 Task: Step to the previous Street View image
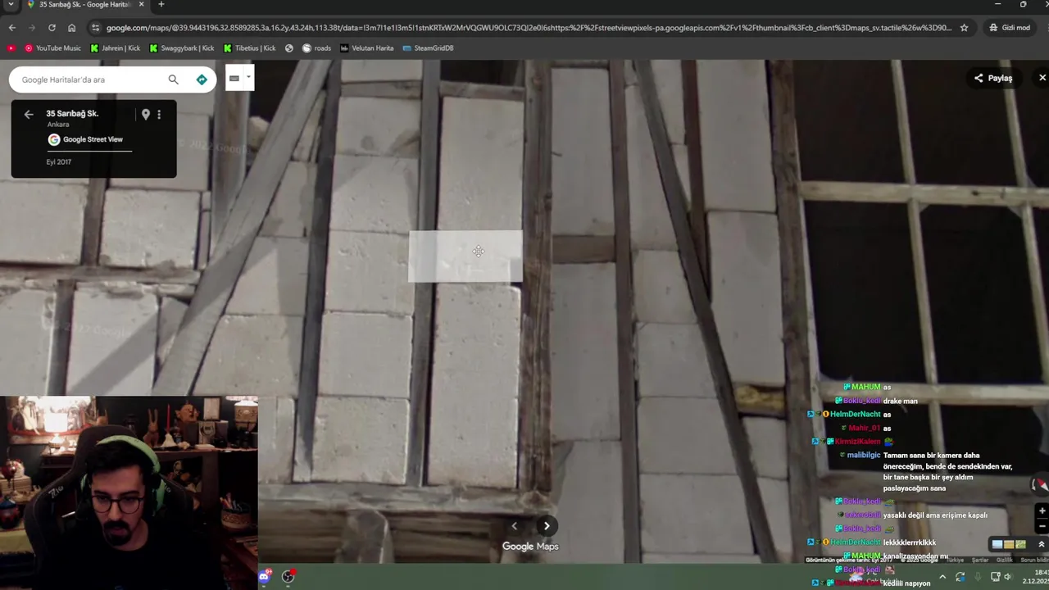(x=515, y=526)
